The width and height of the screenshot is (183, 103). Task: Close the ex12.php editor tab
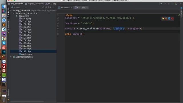(x=87, y=7)
